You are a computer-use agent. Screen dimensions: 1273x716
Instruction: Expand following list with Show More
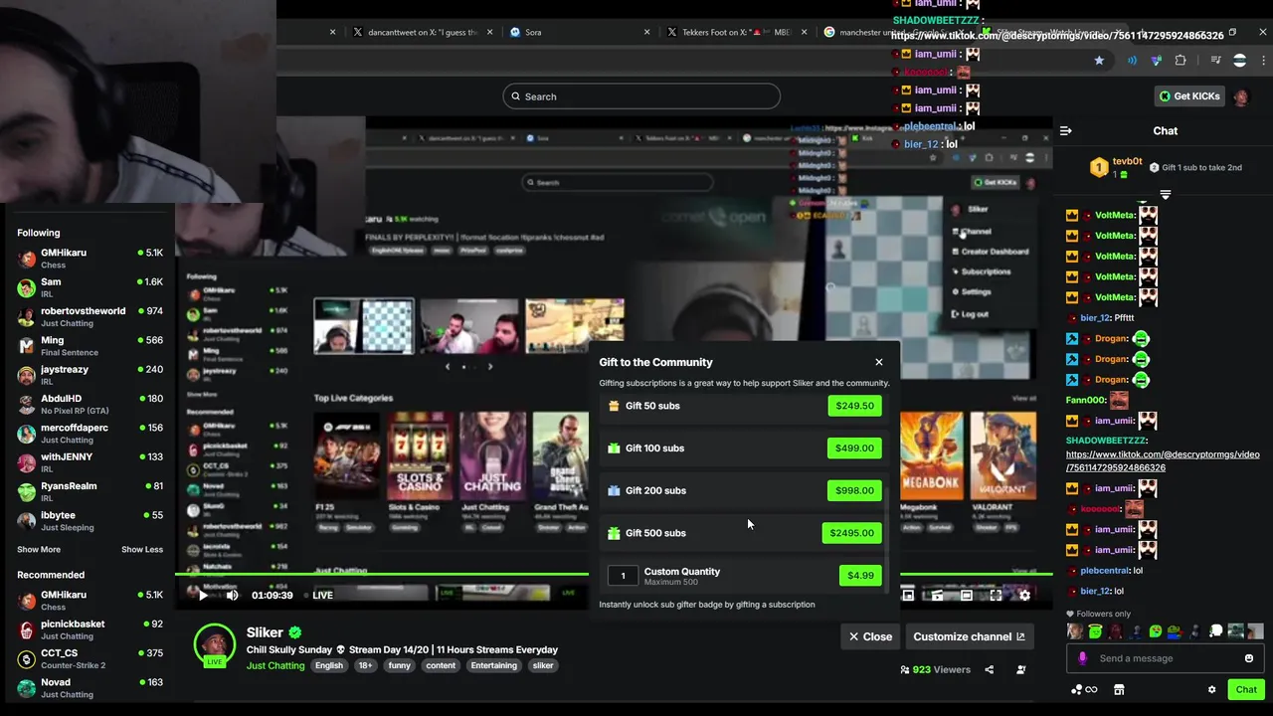(x=39, y=550)
